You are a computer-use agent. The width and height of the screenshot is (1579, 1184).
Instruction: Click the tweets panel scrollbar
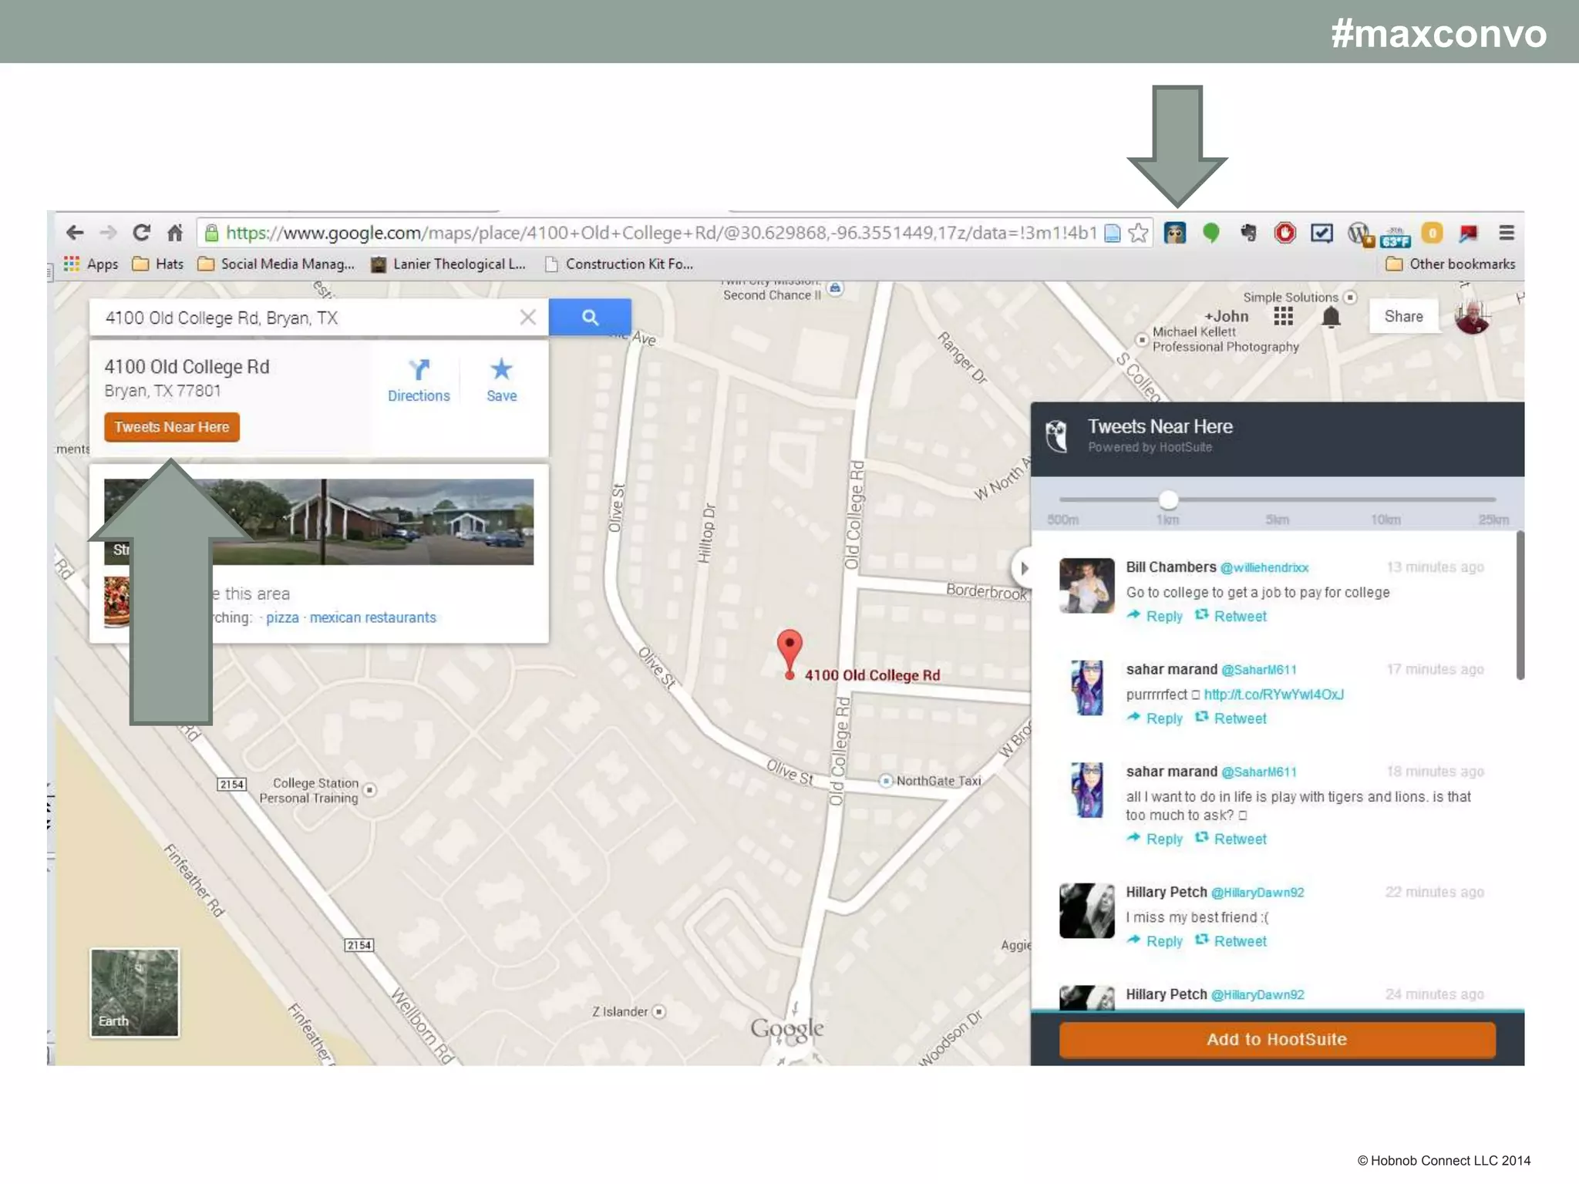tap(1520, 605)
